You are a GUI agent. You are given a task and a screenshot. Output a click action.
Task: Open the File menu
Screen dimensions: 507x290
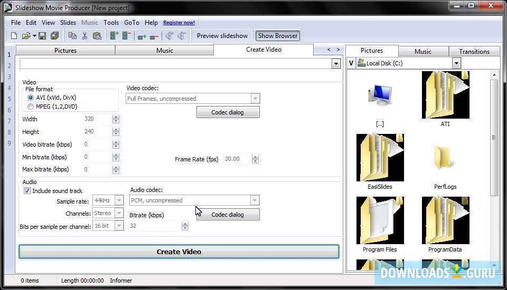(x=16, y=22)
